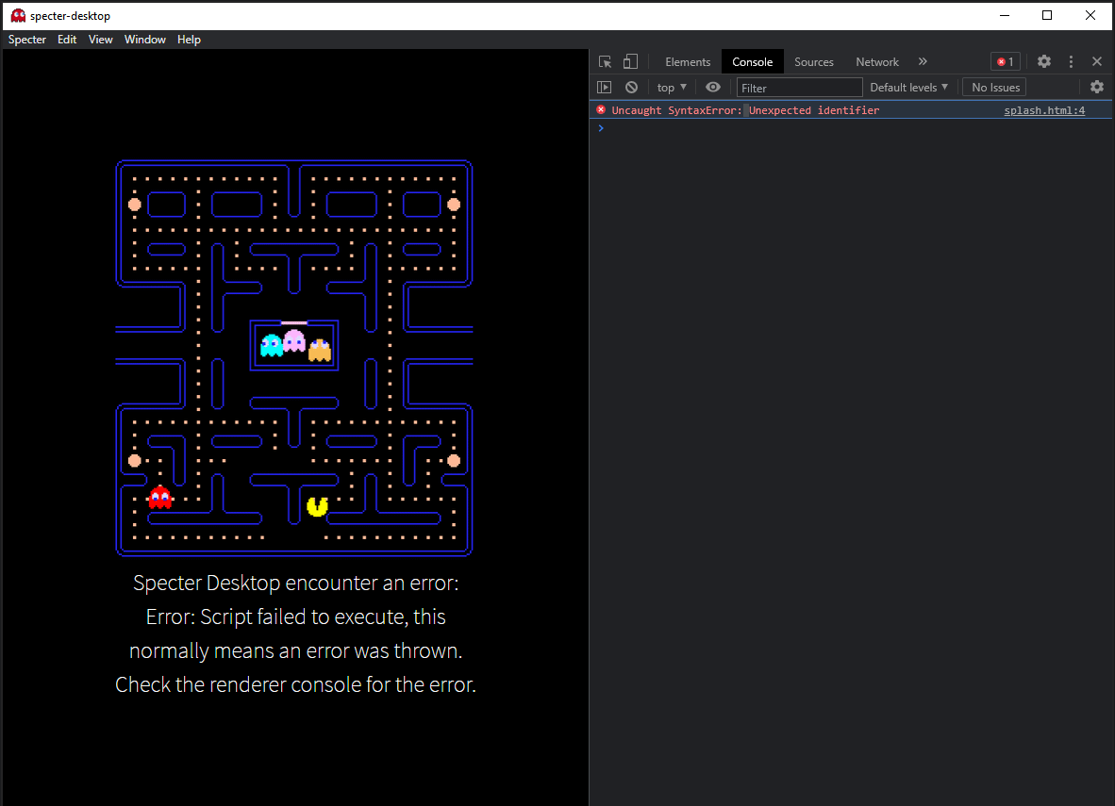Select the inspect element picker icon
This screenshot has height=806, width=1115.
606,62
